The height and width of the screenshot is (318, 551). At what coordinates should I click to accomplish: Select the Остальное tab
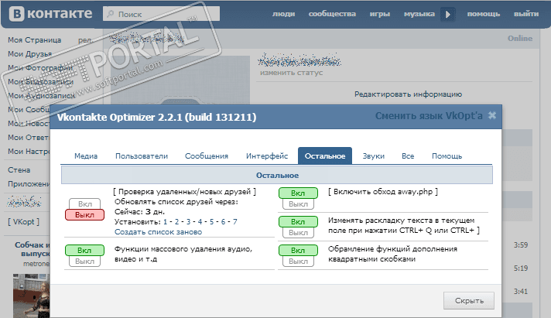coord(325,156)
